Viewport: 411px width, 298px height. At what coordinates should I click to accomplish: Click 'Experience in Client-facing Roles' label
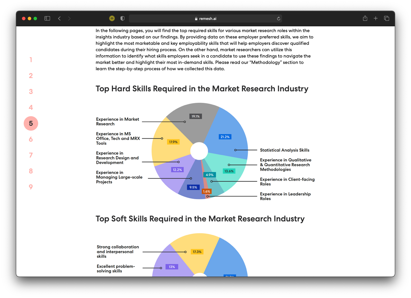pos(287,182)
